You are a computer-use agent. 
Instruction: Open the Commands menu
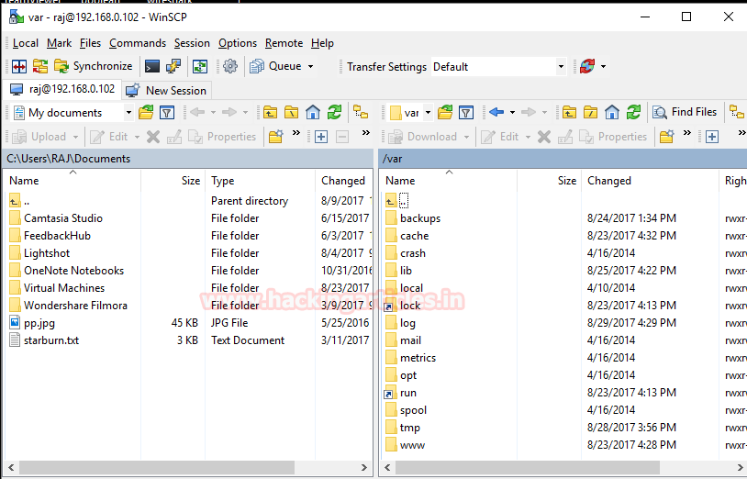click(x=138, y=43)
